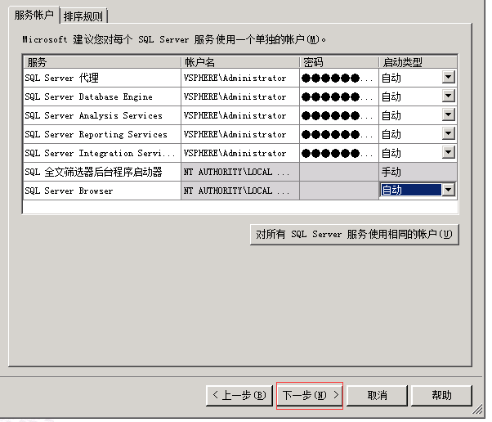Image resolution: width=492 pixels, height=422 pixels.
Task: Select the SQL Server Reporting Services name
Action: point(102,134)
